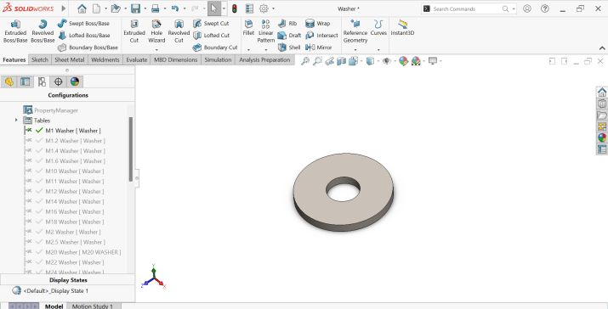Screen dimensions: 608x309
Task: Switch to the Weldments tab
Action: [x=105, y=59]
